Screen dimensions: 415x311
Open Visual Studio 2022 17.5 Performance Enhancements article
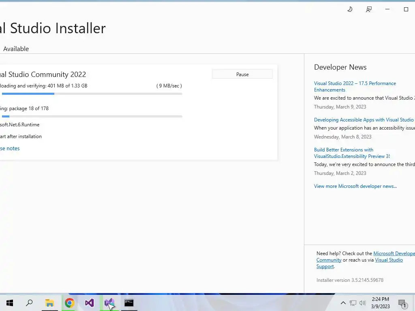click(x=355, y=87)
